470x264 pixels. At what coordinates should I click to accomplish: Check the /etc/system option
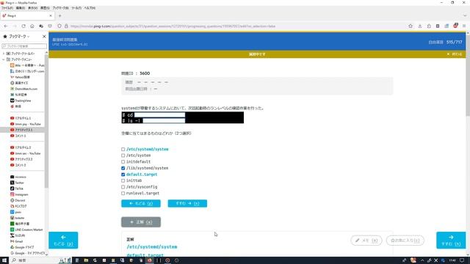123,155
